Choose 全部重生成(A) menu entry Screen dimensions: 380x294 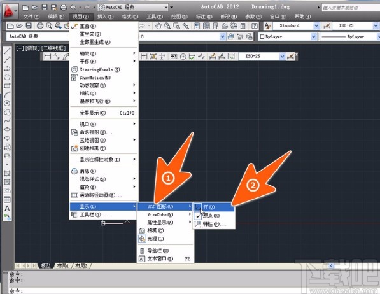tap(104, 42)
